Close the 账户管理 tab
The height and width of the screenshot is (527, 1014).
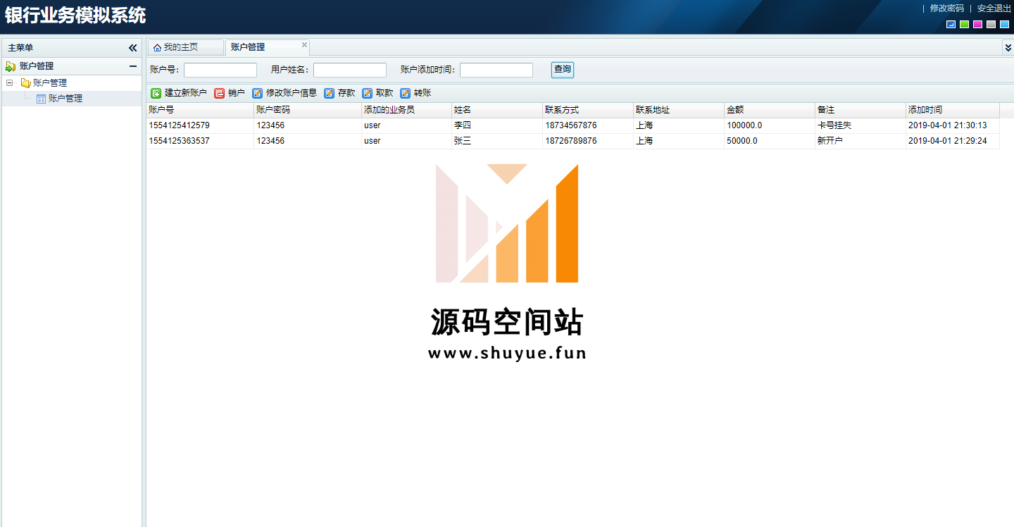(x=305, y=44)
